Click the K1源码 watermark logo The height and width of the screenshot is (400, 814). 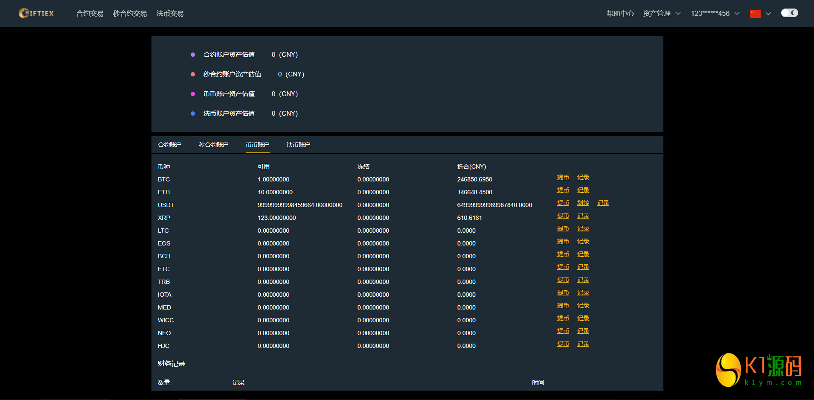pyautogui.click(x=759, y=370)
